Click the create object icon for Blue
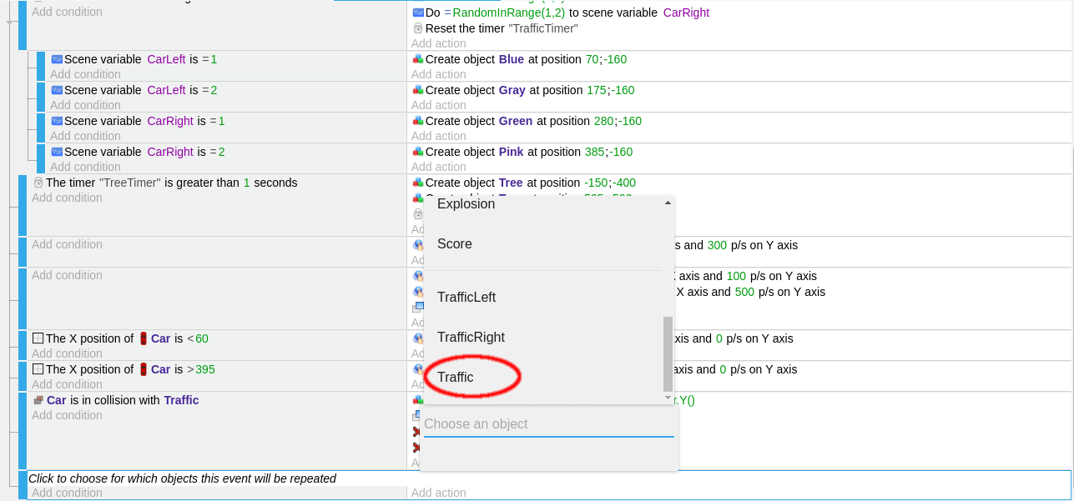The image size is (1074, 501). click(417, 59)
